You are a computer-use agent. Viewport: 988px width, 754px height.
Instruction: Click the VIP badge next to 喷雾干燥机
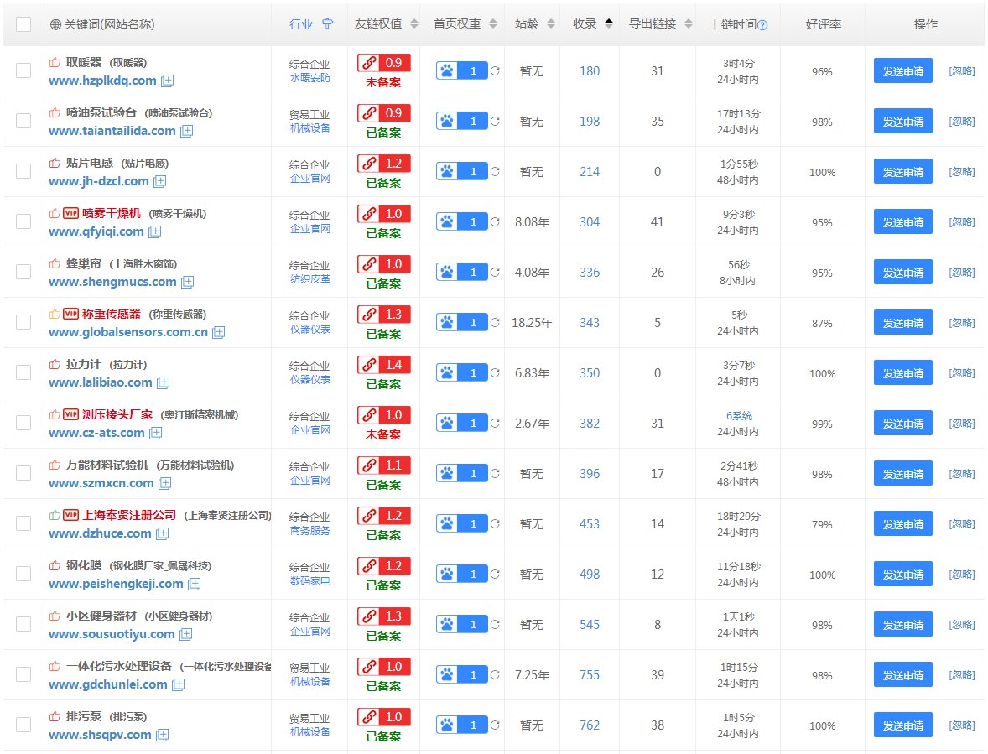71,213
